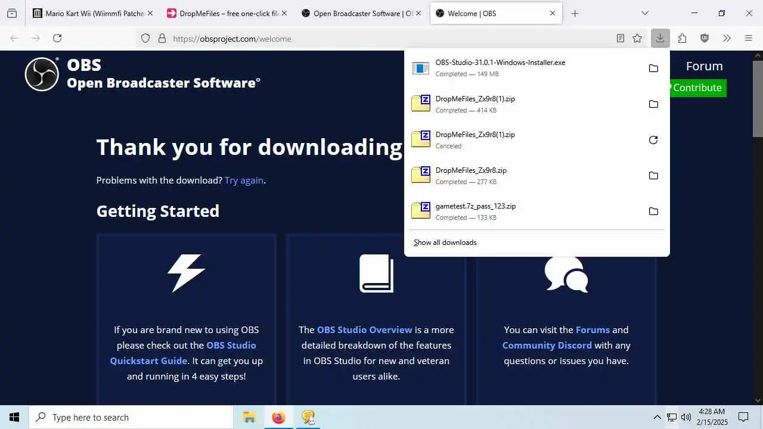Viewport: 763px width, 429px height.
Task: Expand more tools overflow chevron
Action: click(x=727, y=38)
